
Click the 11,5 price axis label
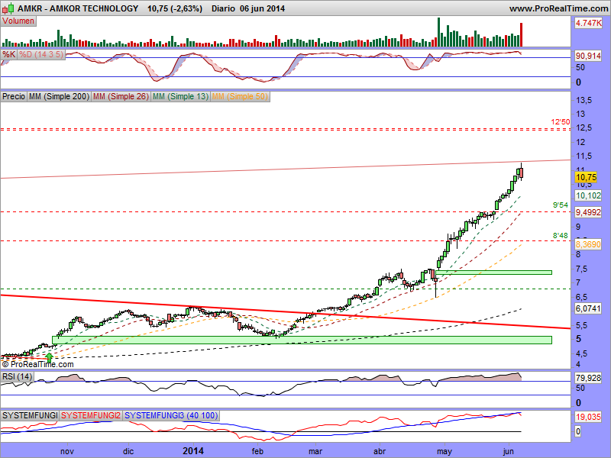pyautogui.click(x=584, y=156)
